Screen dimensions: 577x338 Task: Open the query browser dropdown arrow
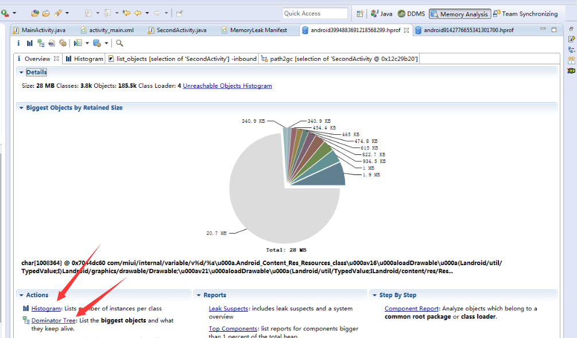[87, 43]
